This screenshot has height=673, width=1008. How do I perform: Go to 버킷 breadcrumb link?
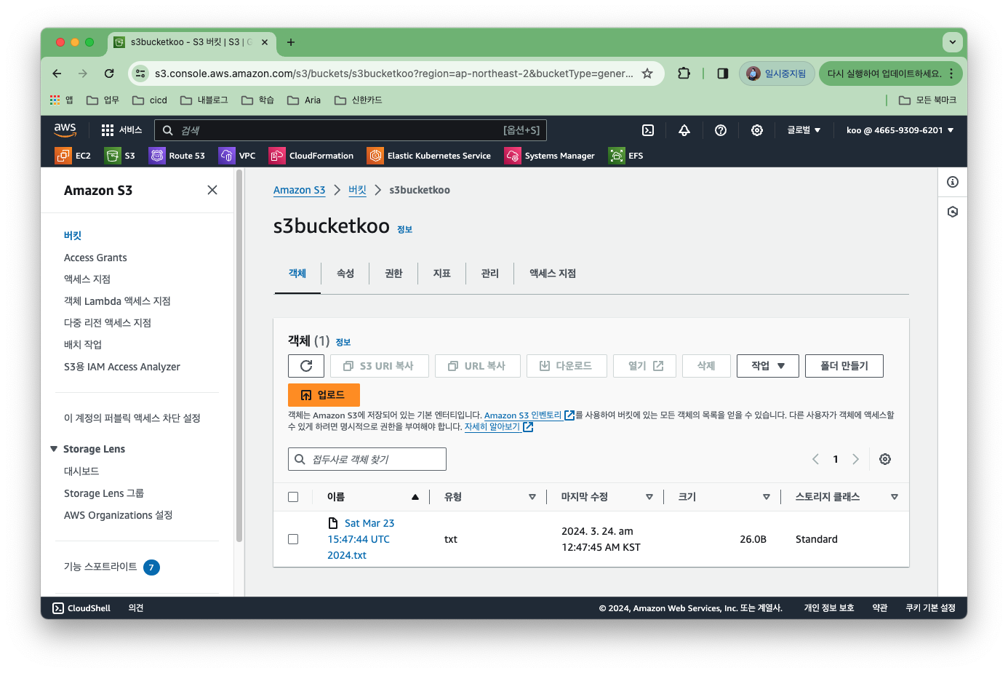click(x=357, y=190)
